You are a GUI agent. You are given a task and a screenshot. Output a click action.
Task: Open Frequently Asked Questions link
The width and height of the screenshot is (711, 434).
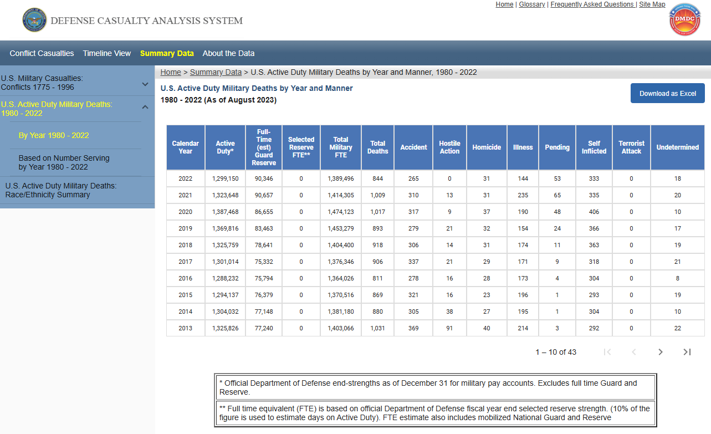(x=592, y=4)
